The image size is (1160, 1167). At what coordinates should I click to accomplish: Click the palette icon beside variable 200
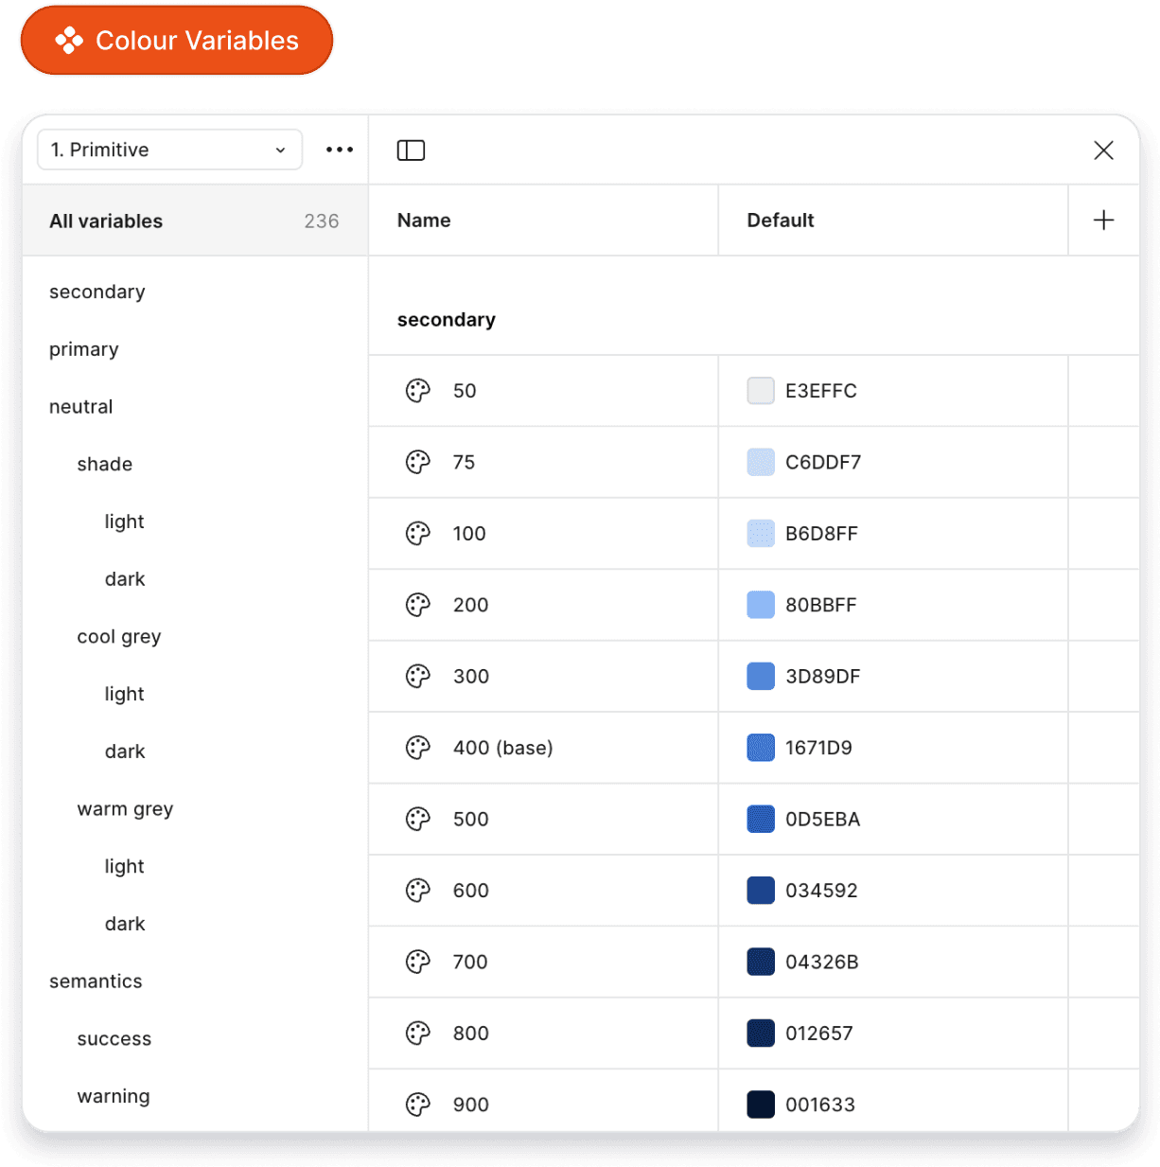[417, 605]
